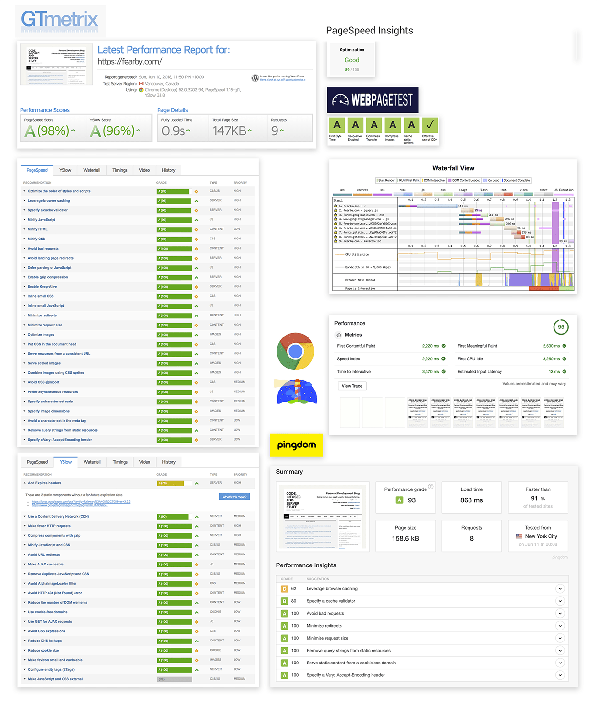Click the site thumbnail in the GTmetrix report header

(56, 64)
